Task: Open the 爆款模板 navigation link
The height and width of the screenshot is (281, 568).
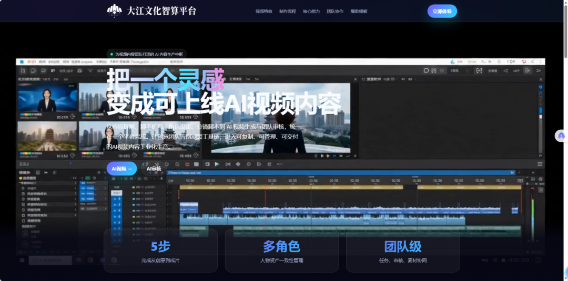Action: pyautogui.click(x=359, y=11)
